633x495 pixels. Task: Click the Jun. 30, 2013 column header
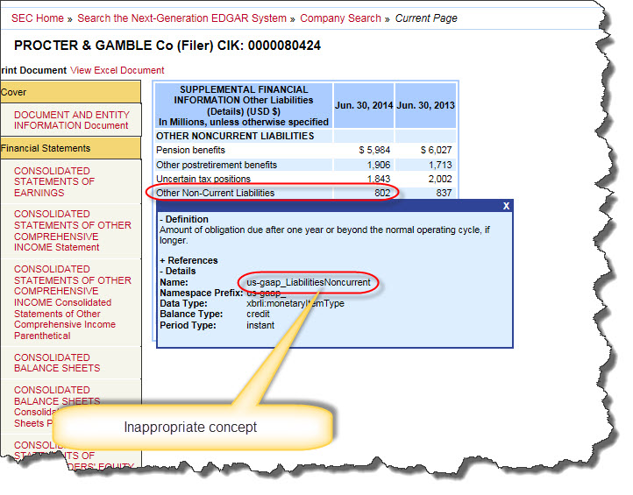click(x=425, y=105)
